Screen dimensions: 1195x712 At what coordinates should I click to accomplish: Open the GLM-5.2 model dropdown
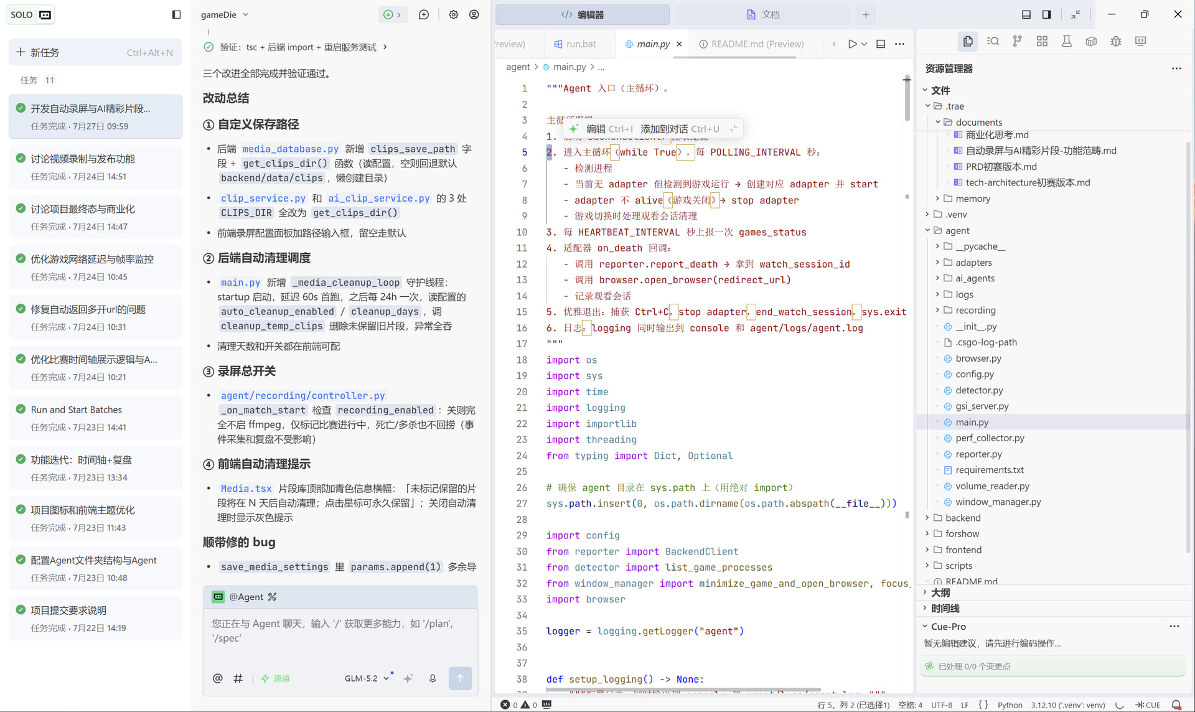367,678
